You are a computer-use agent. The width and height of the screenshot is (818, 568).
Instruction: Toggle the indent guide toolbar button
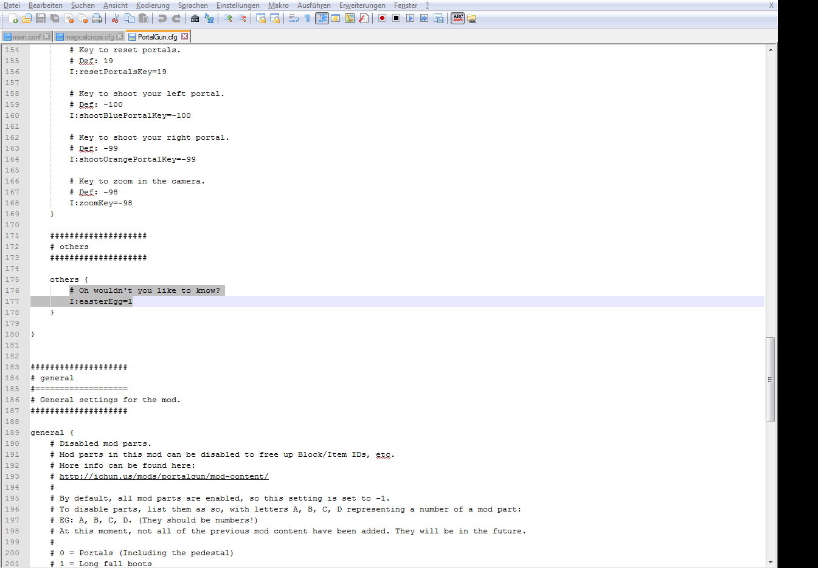point(322,18)
